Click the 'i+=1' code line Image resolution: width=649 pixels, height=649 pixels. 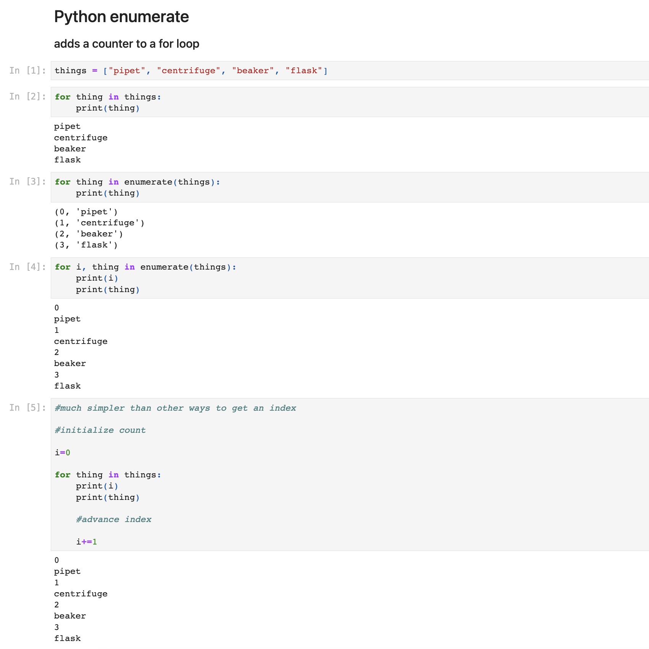click(87, 542)
